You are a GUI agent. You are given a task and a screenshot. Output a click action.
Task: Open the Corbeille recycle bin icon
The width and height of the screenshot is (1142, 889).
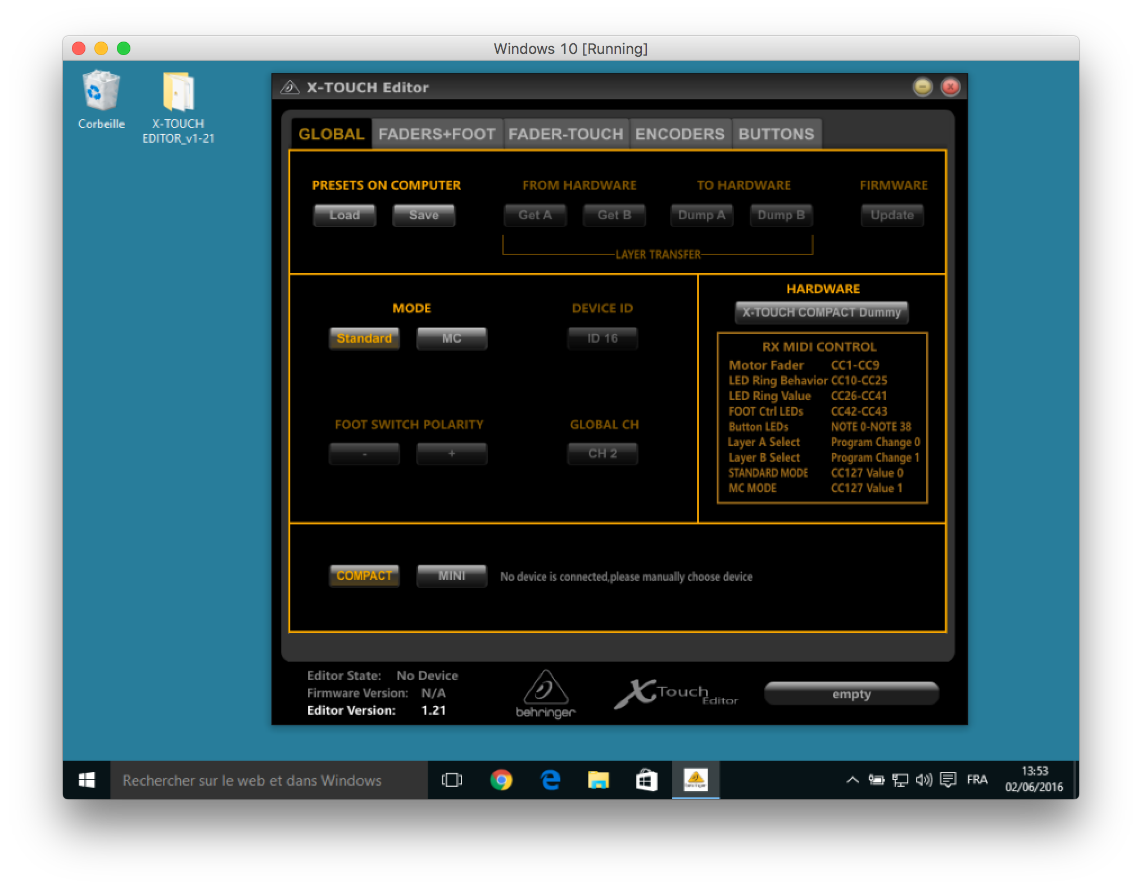[101, 92]
